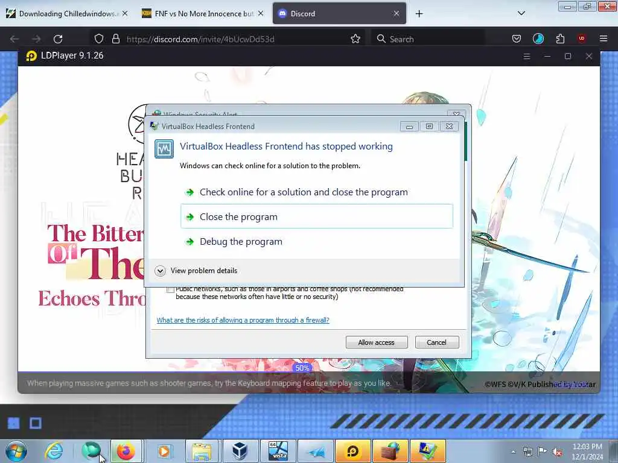Open the 64 vista taskbar item
This screenshot has width=618, height=463.
point(278,451)
